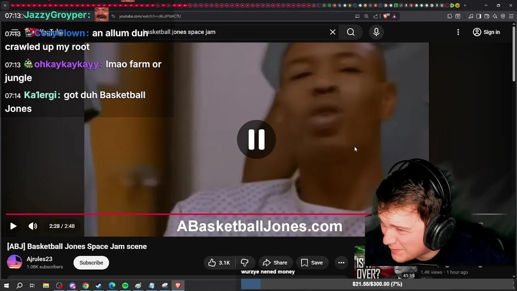517x291 pixels.
Task: Open the Brave VPN shield icon
Action: [x=503, y=16]
